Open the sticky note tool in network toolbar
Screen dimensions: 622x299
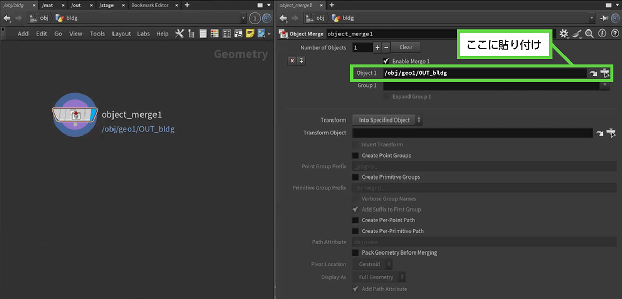[250, 34]
